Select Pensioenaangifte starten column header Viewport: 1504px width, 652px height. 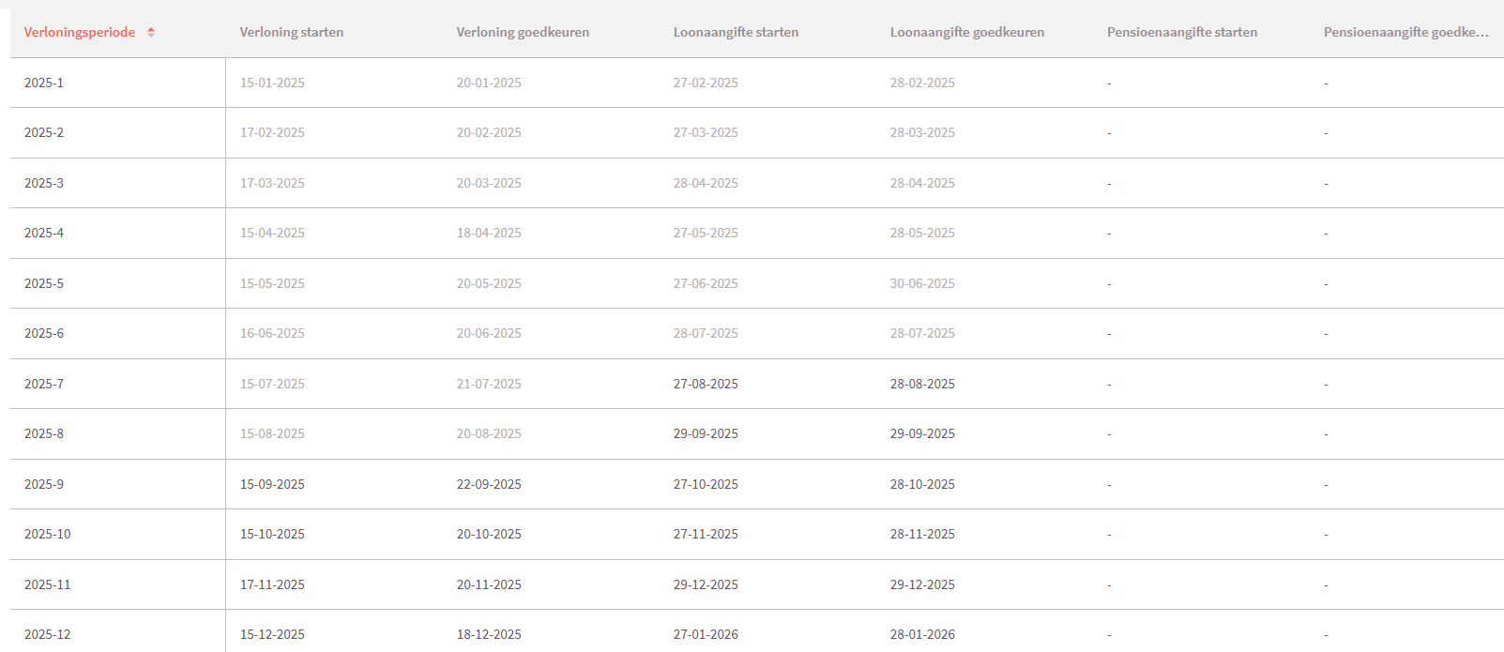coord(1181,32)
